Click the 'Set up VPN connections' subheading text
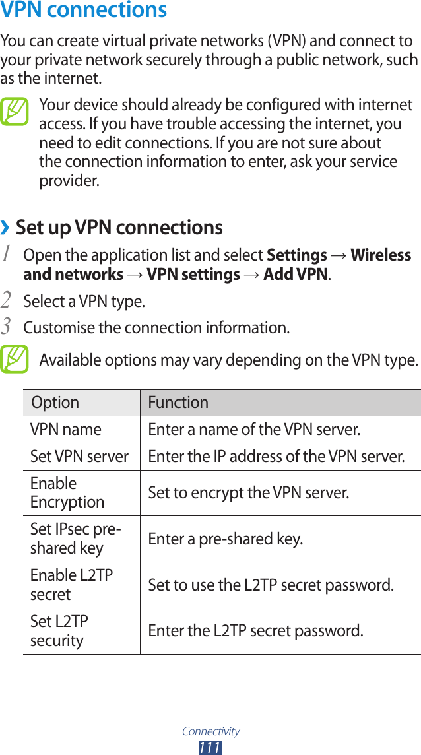 click(x=119, y=228)
